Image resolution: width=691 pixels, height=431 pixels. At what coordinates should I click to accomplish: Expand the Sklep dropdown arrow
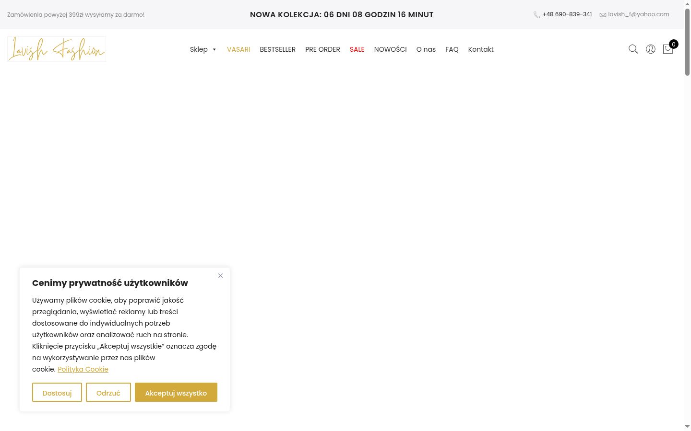tap(214, 49)
